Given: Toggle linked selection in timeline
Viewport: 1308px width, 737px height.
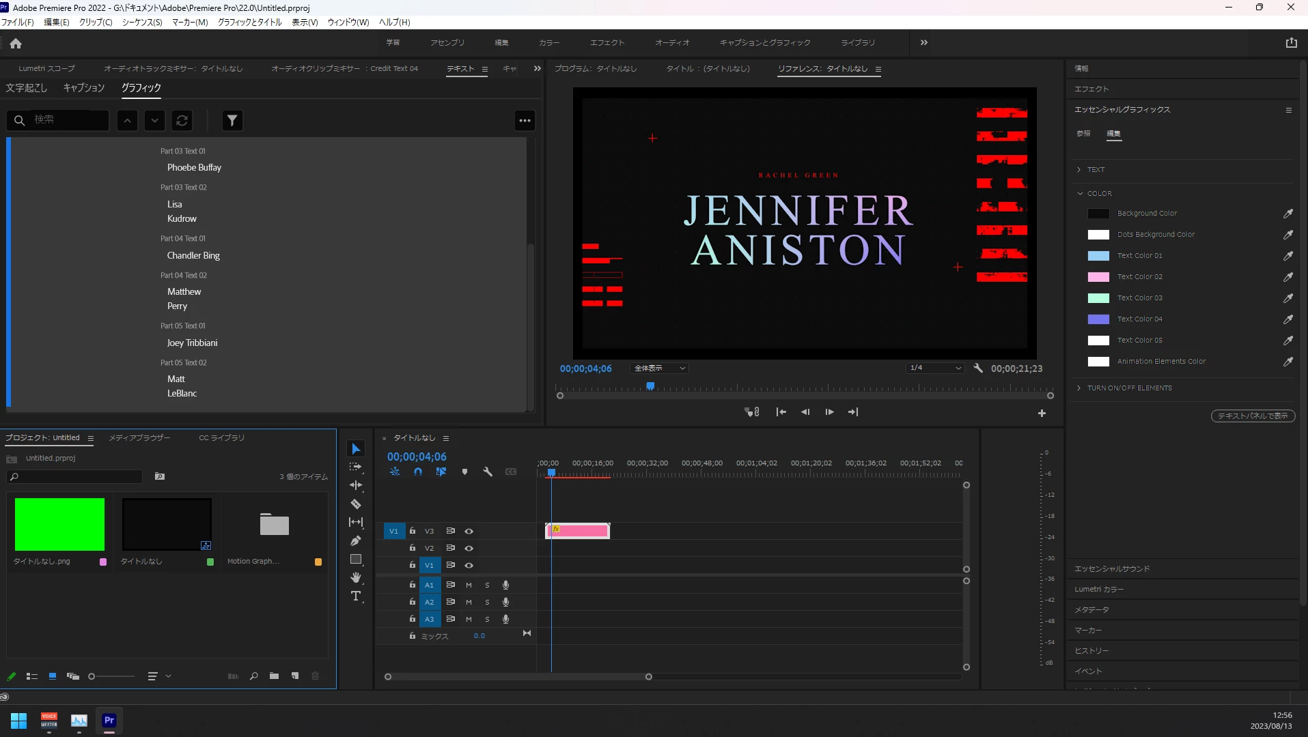Looking at the screenshot, I should (x=441, y=472).
